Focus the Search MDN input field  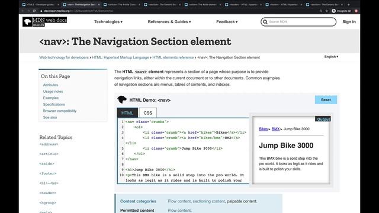(x=301, y=22)
